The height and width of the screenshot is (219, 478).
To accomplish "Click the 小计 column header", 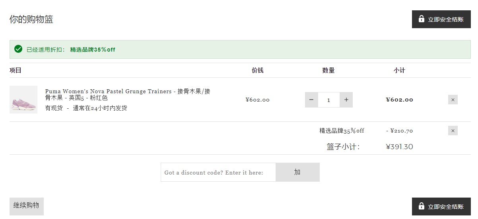I will [399, 70].
